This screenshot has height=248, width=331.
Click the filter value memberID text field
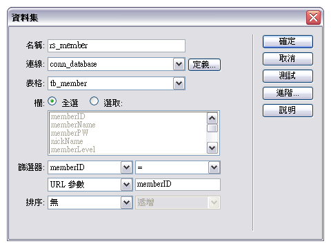pyautogui.click(x=178, y=185)
